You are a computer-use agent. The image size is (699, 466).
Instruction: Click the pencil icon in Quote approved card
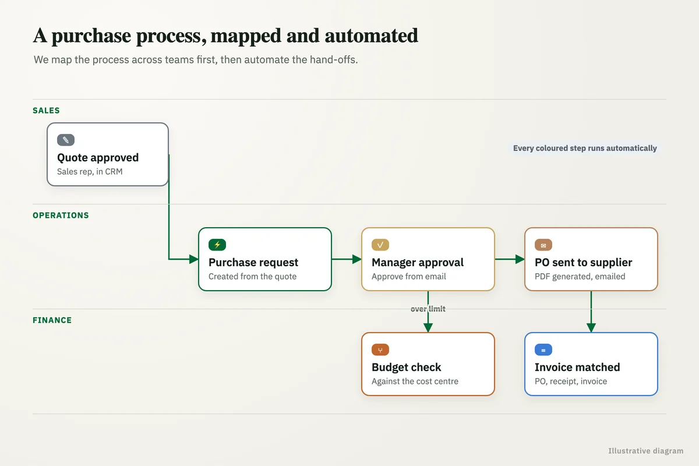point(66,140)
